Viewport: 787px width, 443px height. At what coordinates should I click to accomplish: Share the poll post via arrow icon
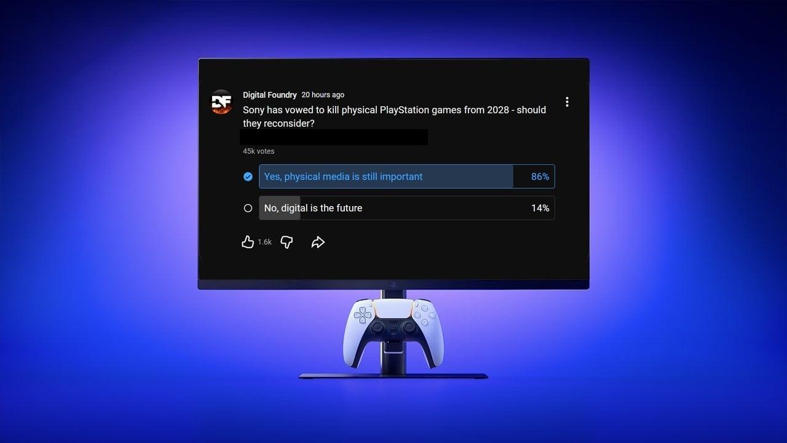318,242
